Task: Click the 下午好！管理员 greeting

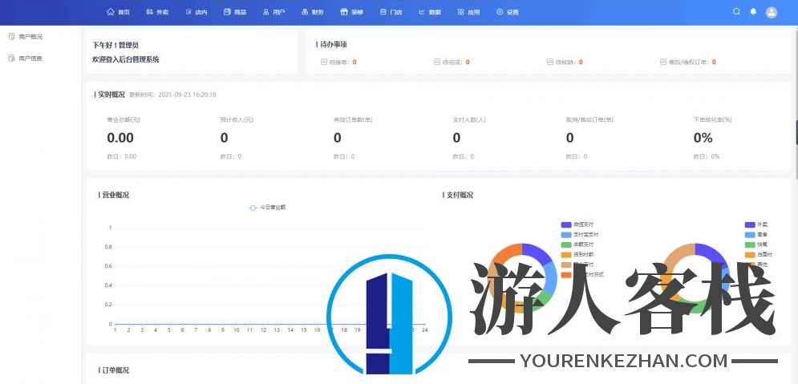Action: [x=115, y=45]
